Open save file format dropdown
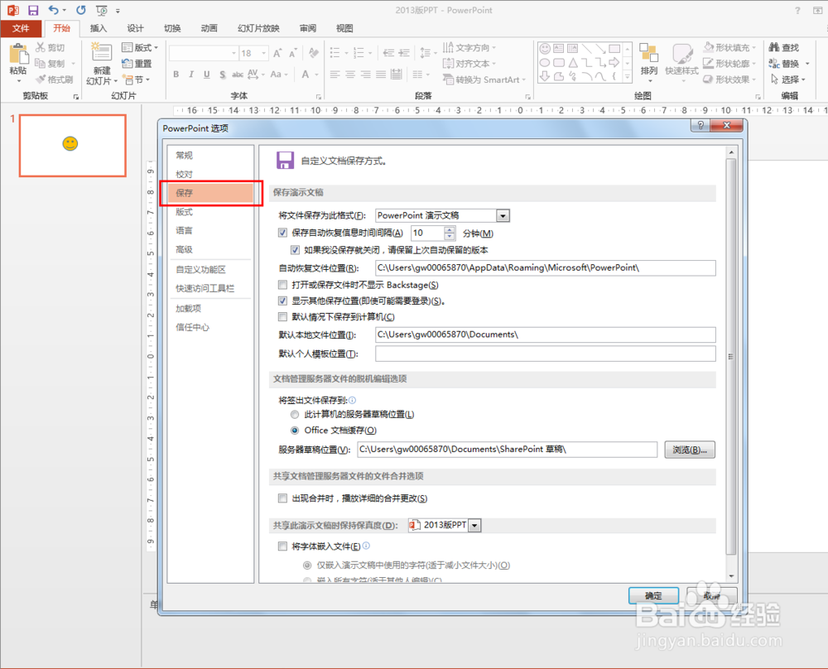 tap(503, 215)
